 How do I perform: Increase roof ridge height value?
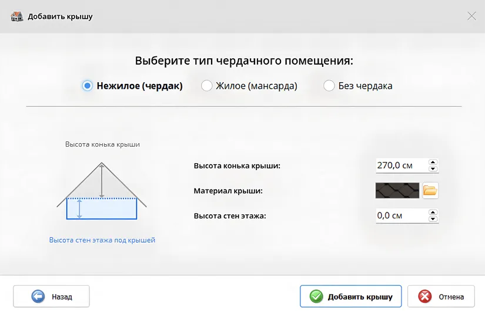click(433, 162)
